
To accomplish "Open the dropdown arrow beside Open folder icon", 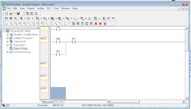I will coord(15,13).
